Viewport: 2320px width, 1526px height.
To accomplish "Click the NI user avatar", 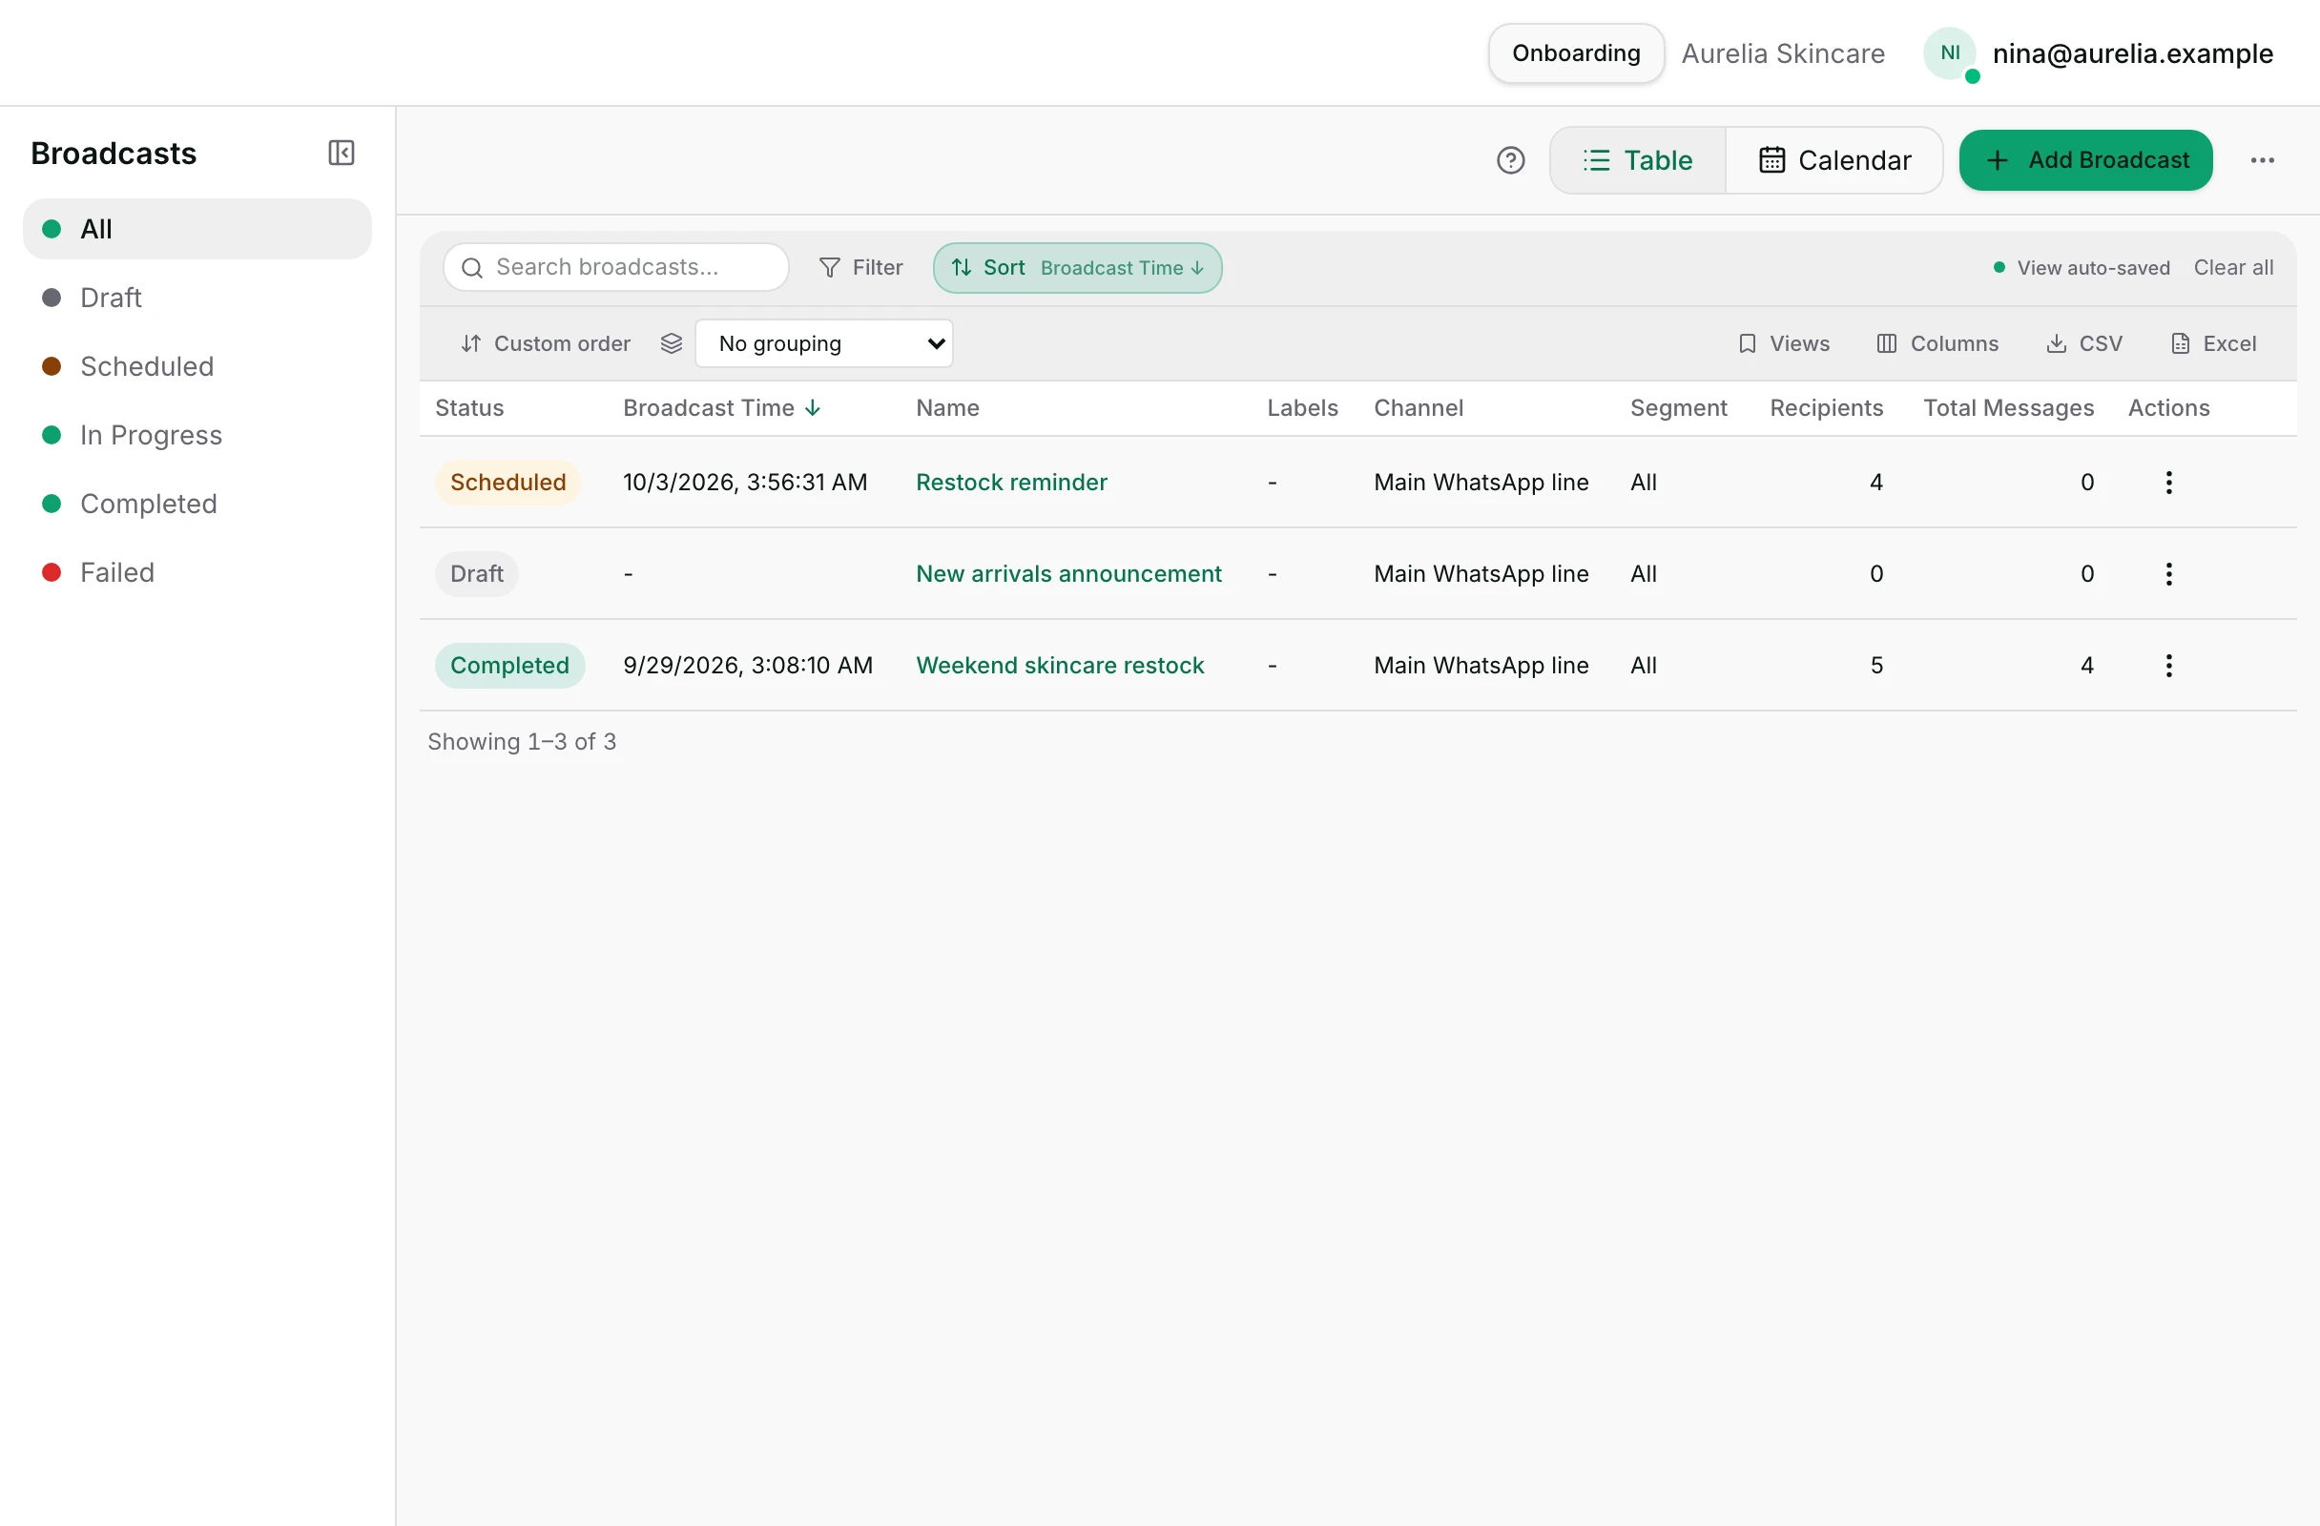I will tap(1950, 53).
